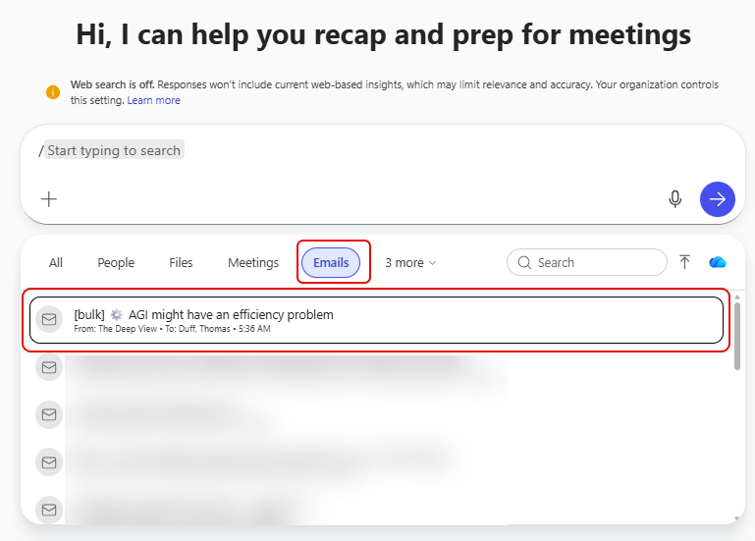Select the Emails filter tab
755x541 pixels.
tap(331, 263)
